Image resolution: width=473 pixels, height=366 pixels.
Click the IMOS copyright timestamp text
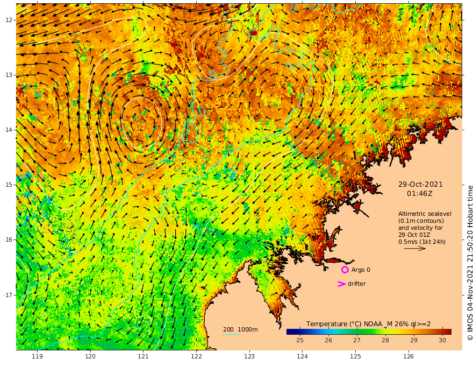pos(469,263)
